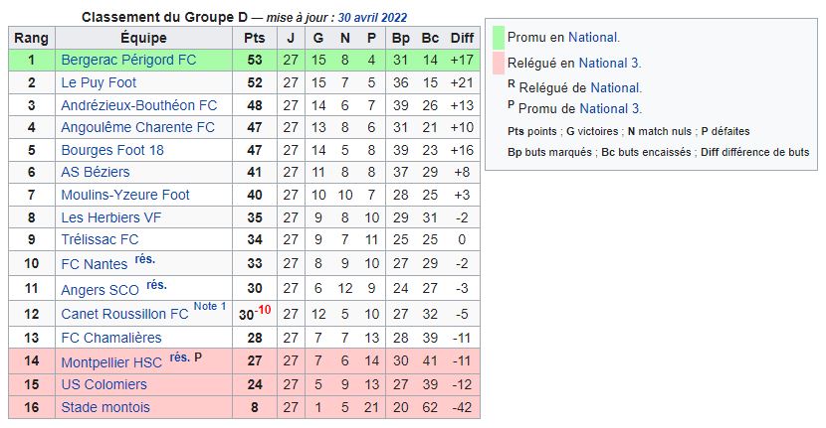This screenshot has height=428, width=826.
Task: Open the 'rés.' superscript next to FC Nantes
Action: (x=145, y=259)
